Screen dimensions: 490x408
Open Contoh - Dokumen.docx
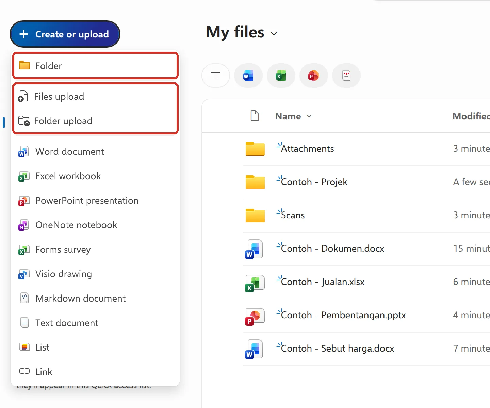pos(332,249)
